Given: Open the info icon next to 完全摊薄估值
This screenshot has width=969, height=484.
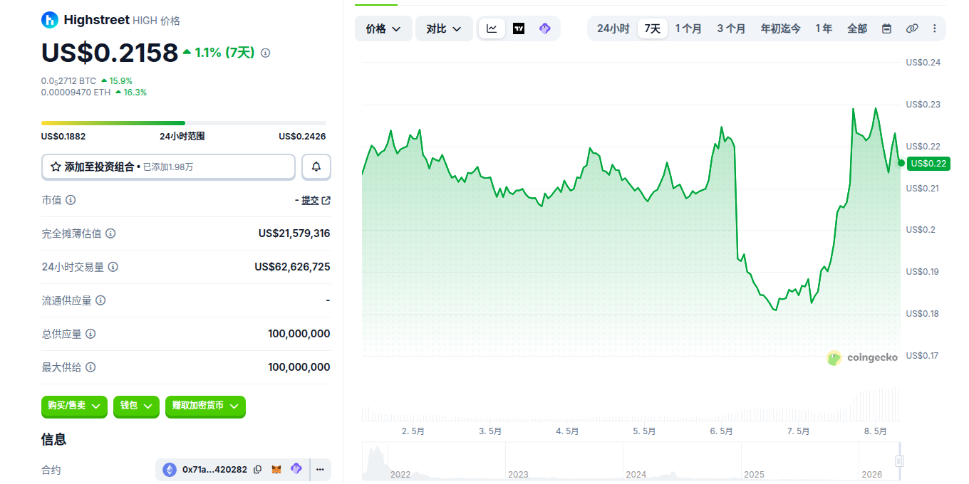Looking at the screenshot, I should pos(110,233).
